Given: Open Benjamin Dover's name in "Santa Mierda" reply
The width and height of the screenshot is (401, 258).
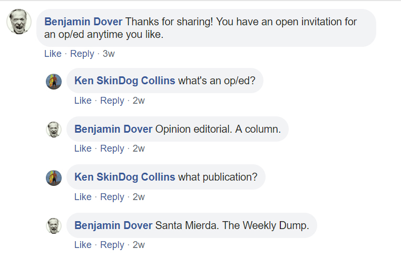Looking at the screenshot, I should pos(113,225).
